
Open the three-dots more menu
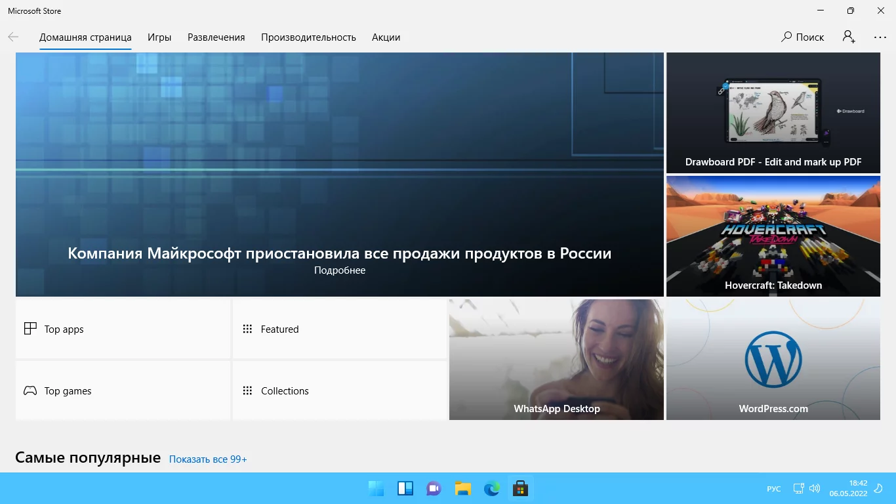pos(880,37)
